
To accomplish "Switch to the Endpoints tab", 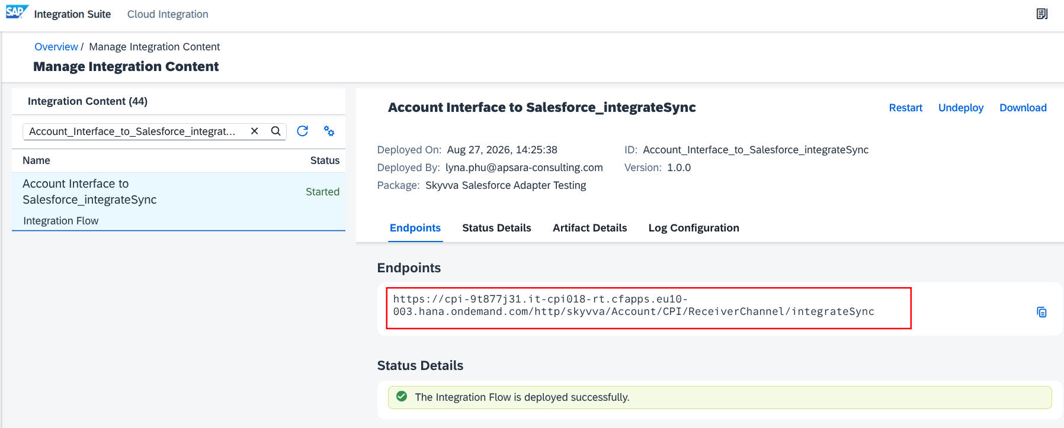I will [x=415, y=228].
